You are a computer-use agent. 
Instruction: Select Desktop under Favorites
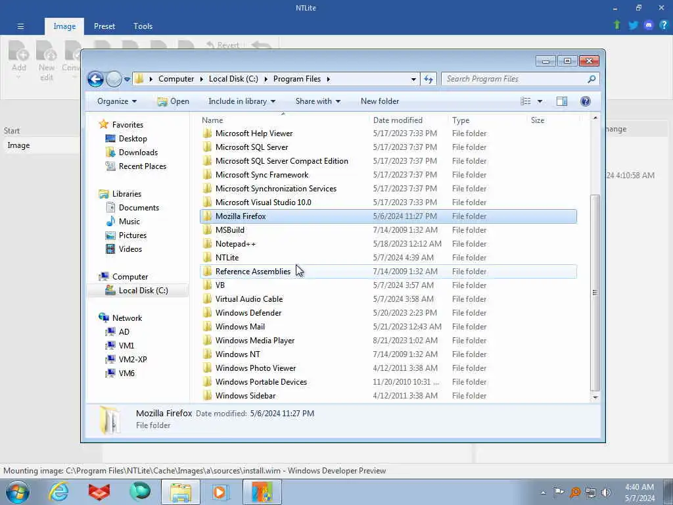click(x=133, y=139)
